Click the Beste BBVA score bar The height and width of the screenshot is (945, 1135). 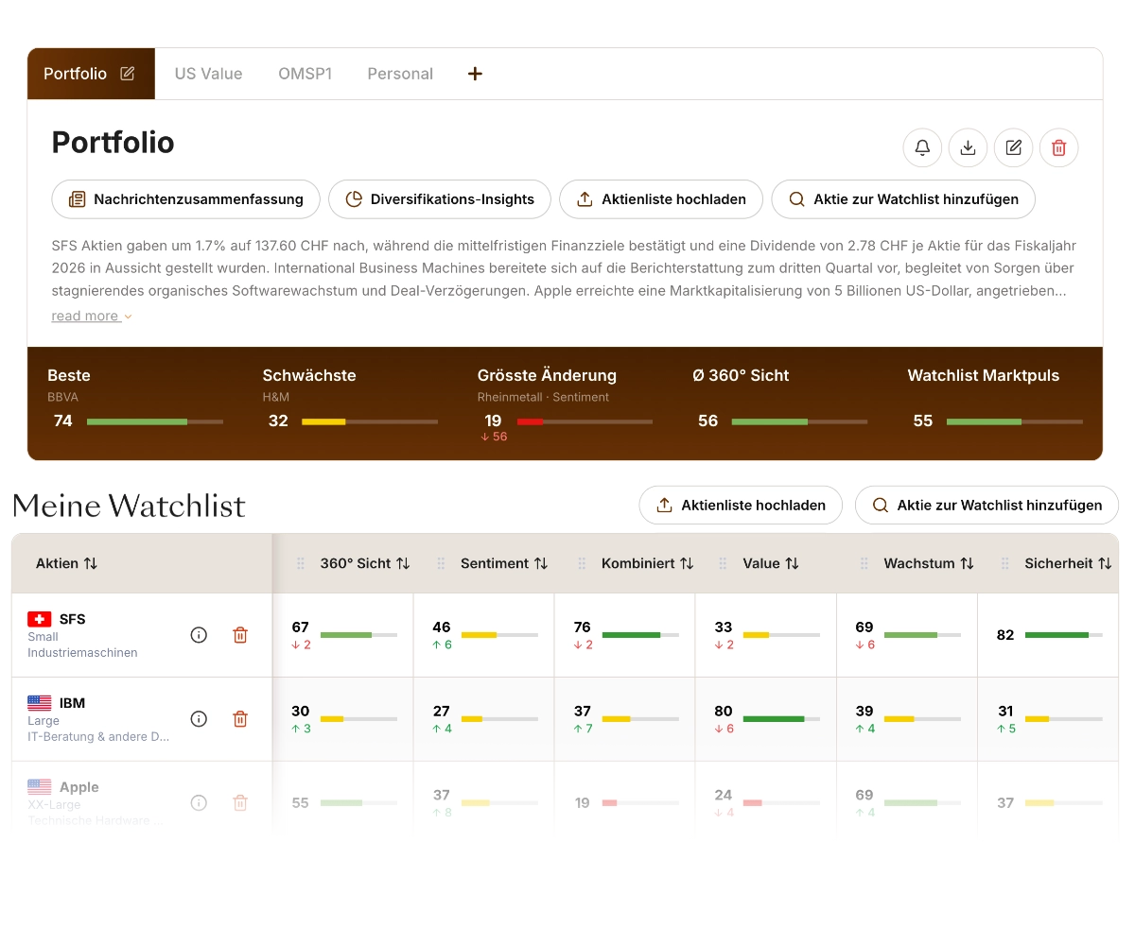[155, 421]
